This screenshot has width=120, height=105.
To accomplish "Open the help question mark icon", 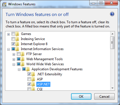I will [x=112, y=14].
